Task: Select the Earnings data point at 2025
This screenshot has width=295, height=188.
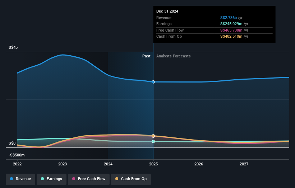Action: pos(153,141)
